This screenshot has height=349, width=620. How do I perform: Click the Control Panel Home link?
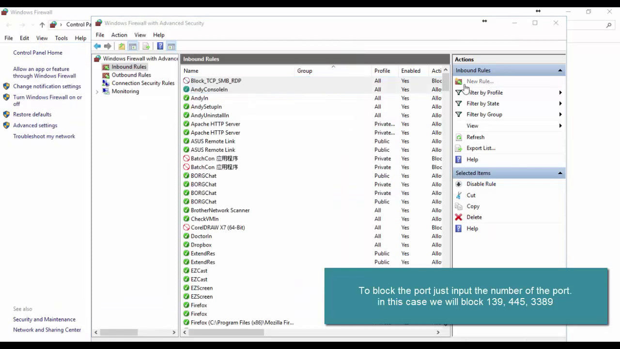(38, 53)
